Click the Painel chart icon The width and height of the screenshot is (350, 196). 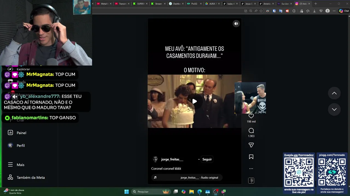click(x=10, y=133)
